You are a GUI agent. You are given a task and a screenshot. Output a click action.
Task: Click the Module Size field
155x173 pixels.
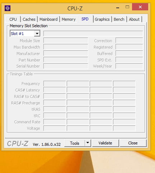[x=66, y=40]
